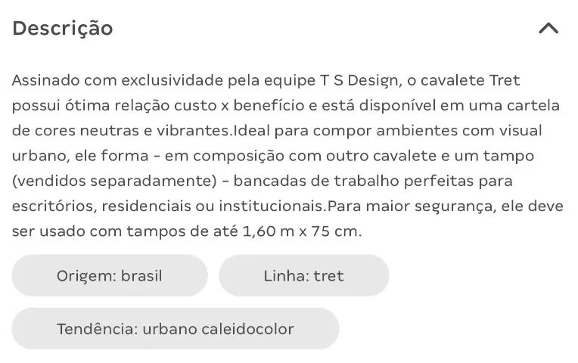
Task: Select the 'Linha: tret' tag
Action: 304,275
